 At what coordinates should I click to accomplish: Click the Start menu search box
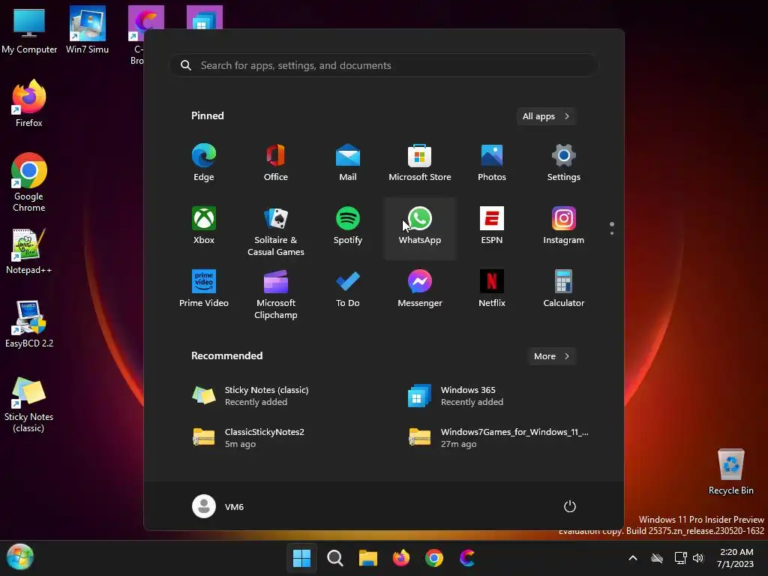pos(384,66)
